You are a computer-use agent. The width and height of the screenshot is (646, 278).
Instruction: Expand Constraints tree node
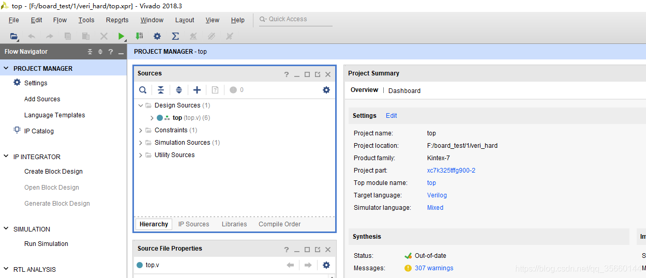(x=141, y=130)
